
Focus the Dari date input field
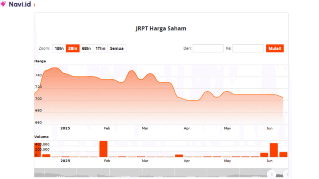(x=208, y=48)
